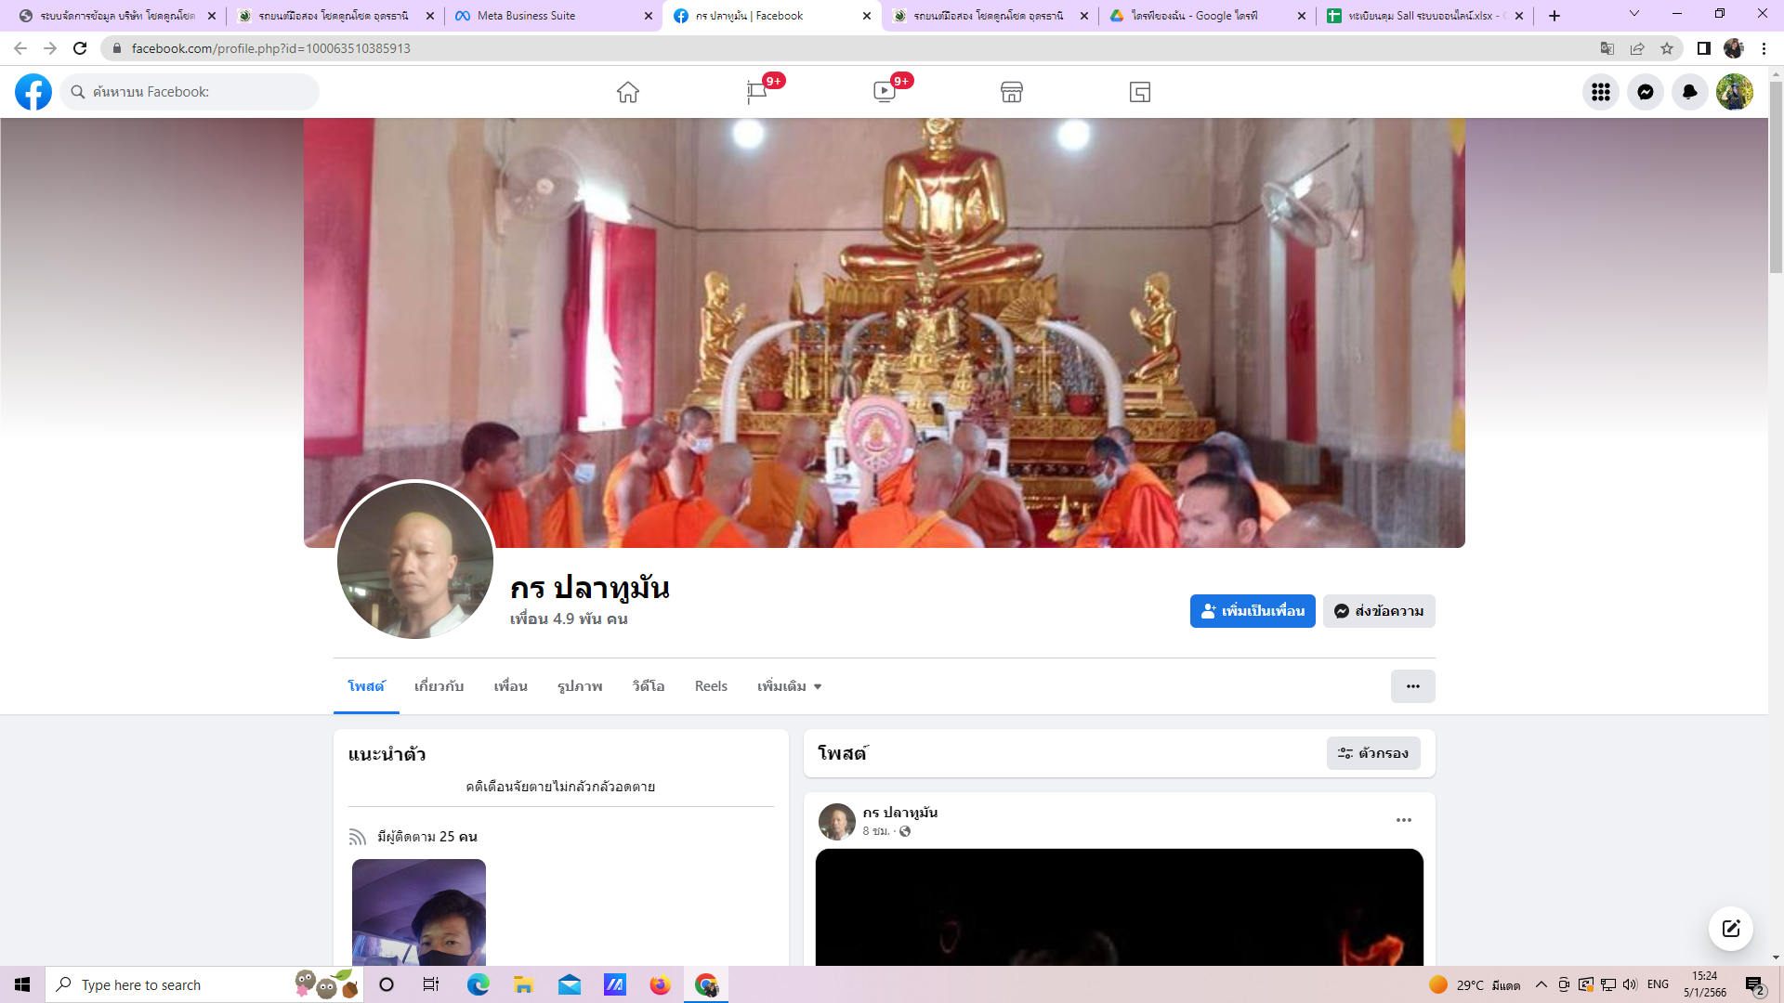Switch to the เกี่ยวกับ tab
This screenshot has width=1784, height=1003.
(x=439, y=686)
